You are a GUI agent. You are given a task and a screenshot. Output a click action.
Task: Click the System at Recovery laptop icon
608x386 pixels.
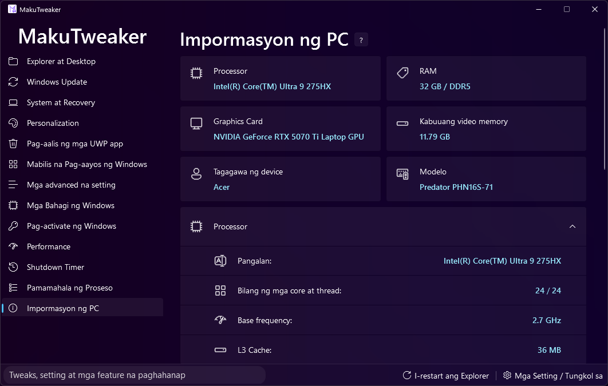click(x=13, y=102)
